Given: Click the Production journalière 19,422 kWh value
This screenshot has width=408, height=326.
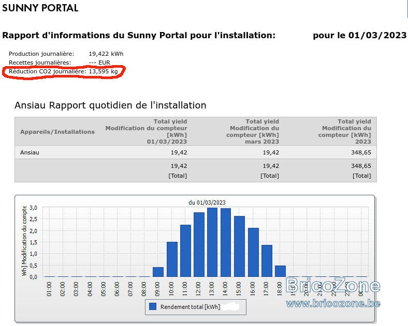Looking at the screenshot, I should [106, 54].
